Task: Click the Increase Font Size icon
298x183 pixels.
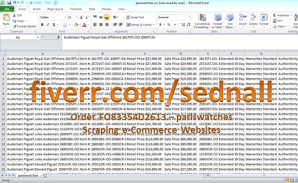Action: [x=81, y=17]
